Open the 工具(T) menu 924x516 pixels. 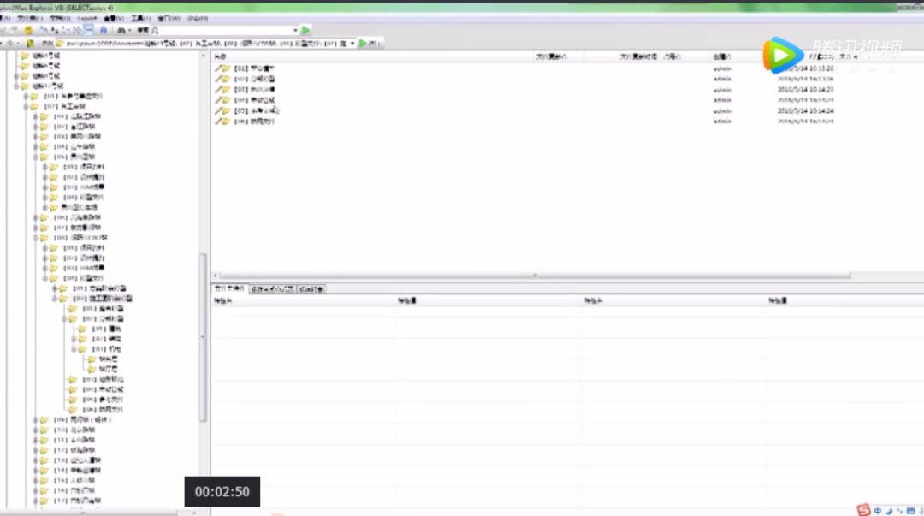point(140,18)
